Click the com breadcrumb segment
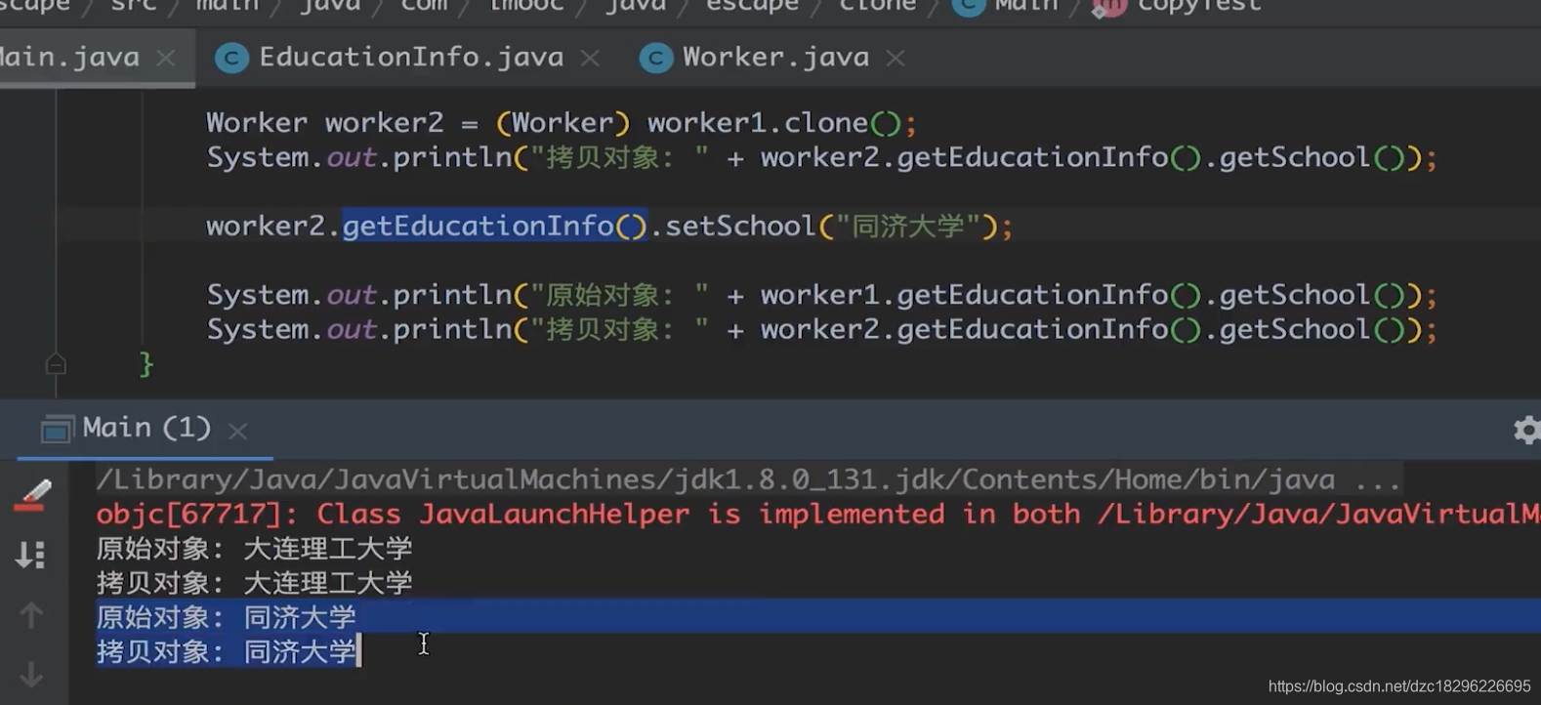Image resolution: width=1541 pixels, height=705 pixels. click(424, 6)
